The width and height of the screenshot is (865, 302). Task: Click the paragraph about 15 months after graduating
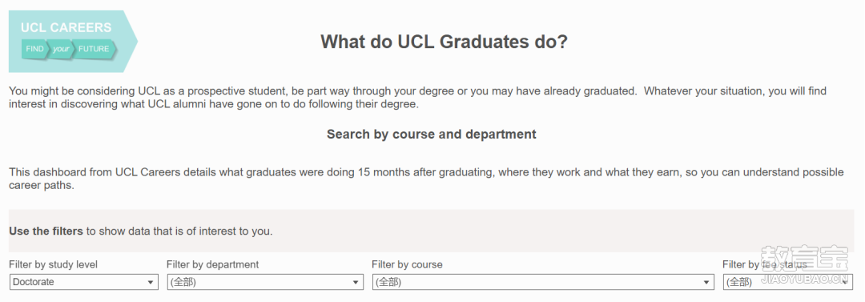(x=426, y=179)
